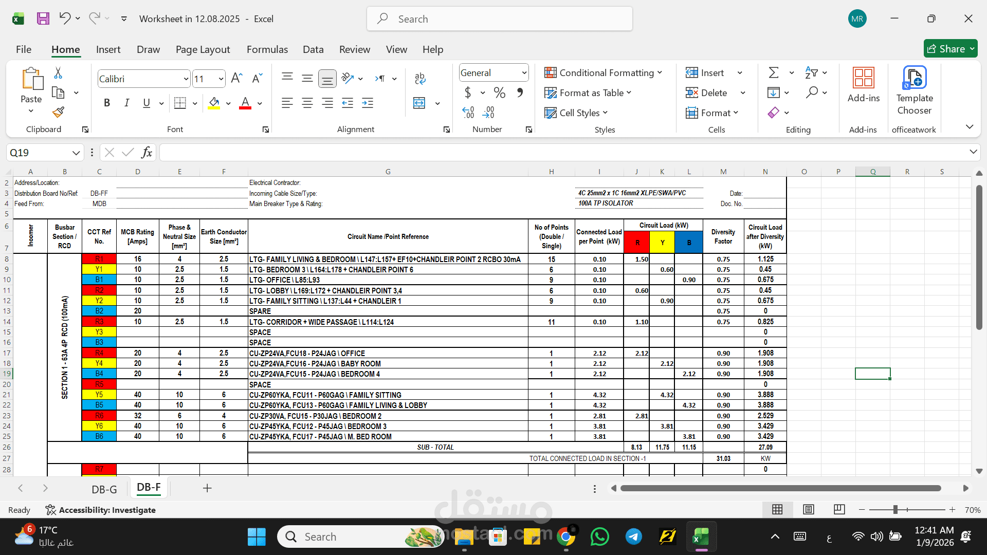Open the Number Format General dropdown
Image resolution: width=987 pixels, height=555 pixels.
[x=493, y=72]
